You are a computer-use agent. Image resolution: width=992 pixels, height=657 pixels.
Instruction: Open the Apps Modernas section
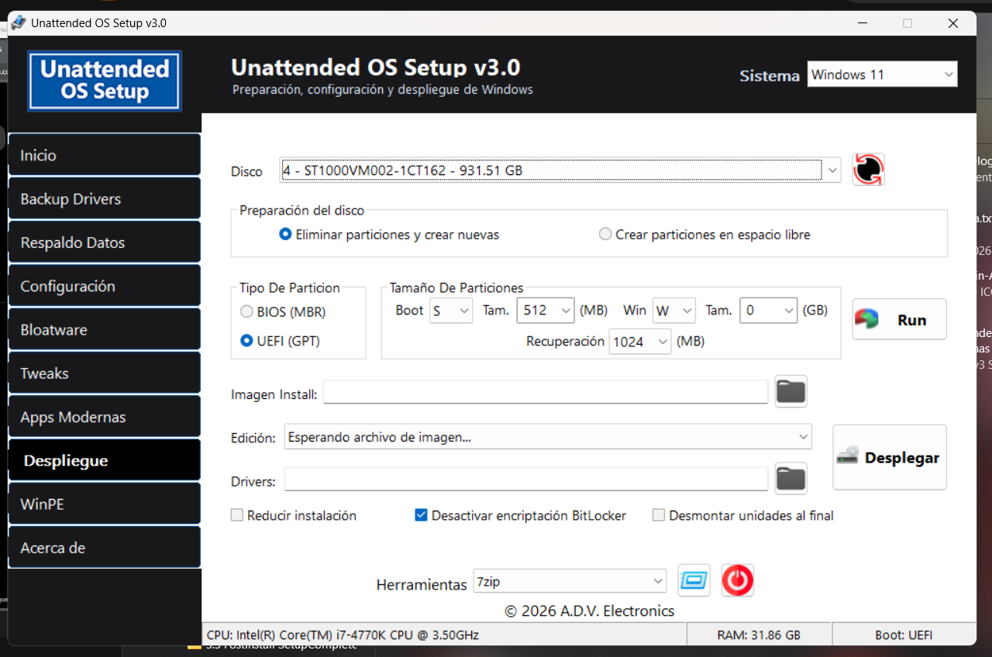104,417
